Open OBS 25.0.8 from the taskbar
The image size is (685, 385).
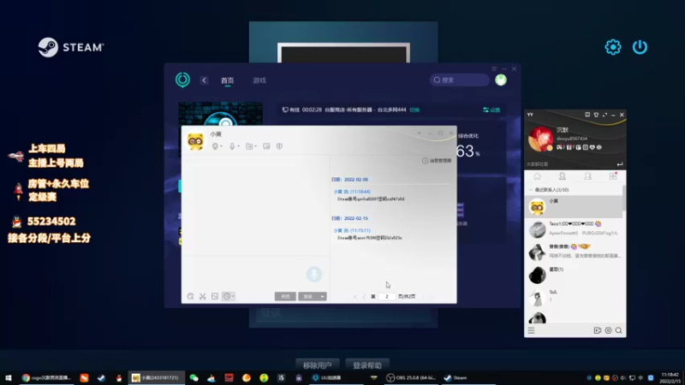411,378
